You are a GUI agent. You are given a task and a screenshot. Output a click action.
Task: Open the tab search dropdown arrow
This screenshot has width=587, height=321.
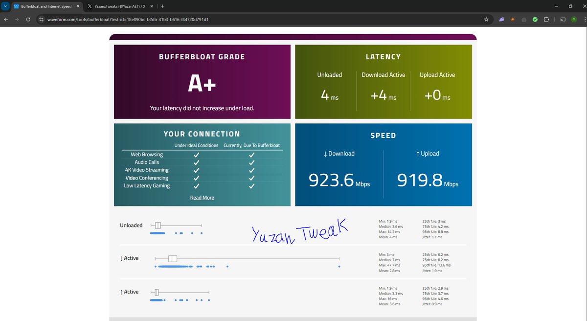tap(5, 6)
